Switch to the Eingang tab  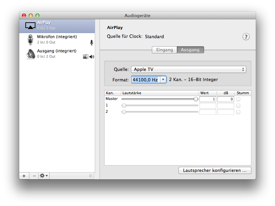tap(164, 50)
